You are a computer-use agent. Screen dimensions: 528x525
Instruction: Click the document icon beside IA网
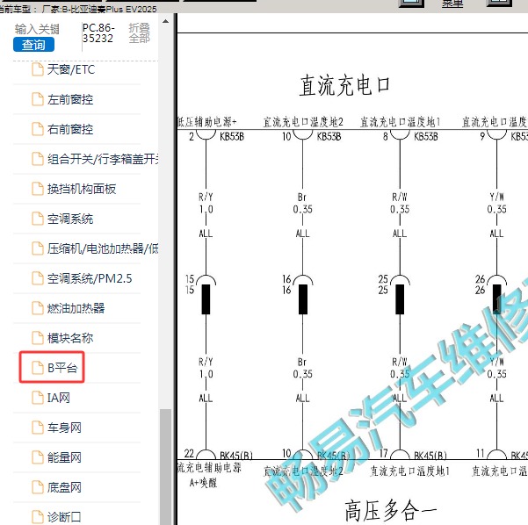[38, 398]
